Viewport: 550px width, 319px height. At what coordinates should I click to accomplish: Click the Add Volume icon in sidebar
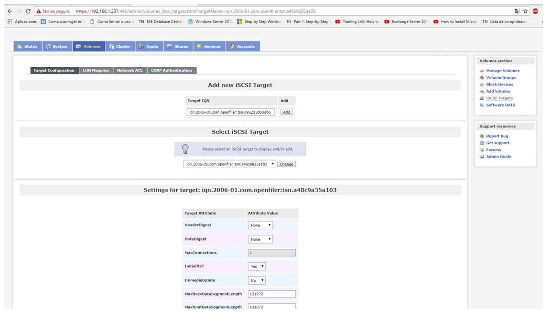(x=482, y=91)
